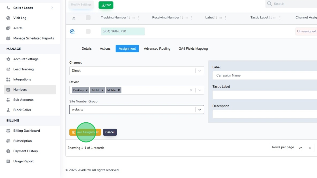
Task: Click the Manage Scheduled Reports calendar icon
Action: 8,38
